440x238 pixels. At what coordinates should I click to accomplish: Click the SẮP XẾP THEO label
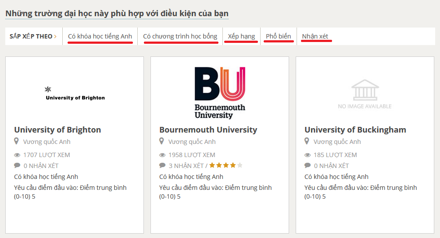[31, 36]
